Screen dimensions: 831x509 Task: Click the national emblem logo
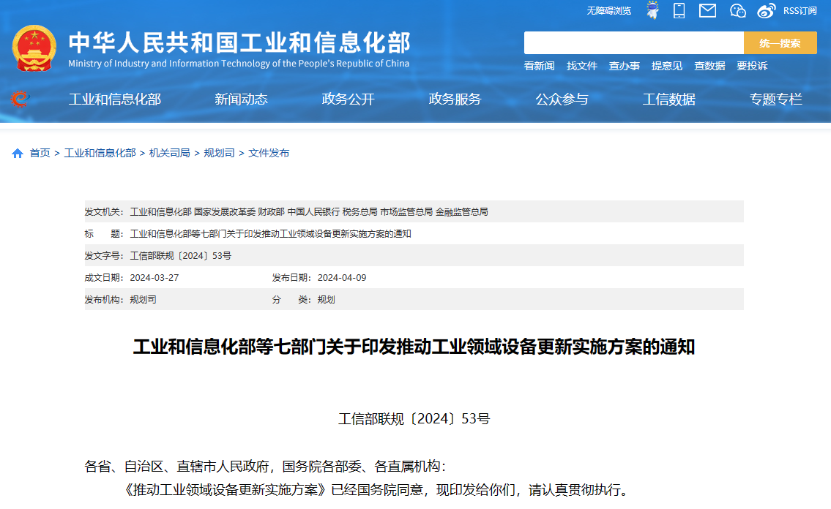[x=34, y=48]
